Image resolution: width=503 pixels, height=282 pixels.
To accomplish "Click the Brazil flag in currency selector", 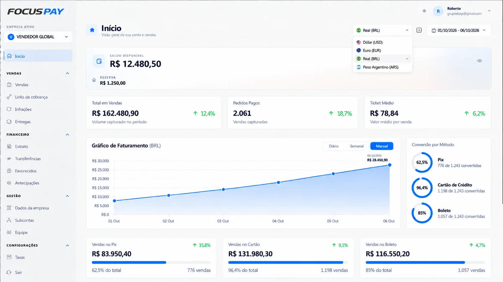I will click(358, 30).
